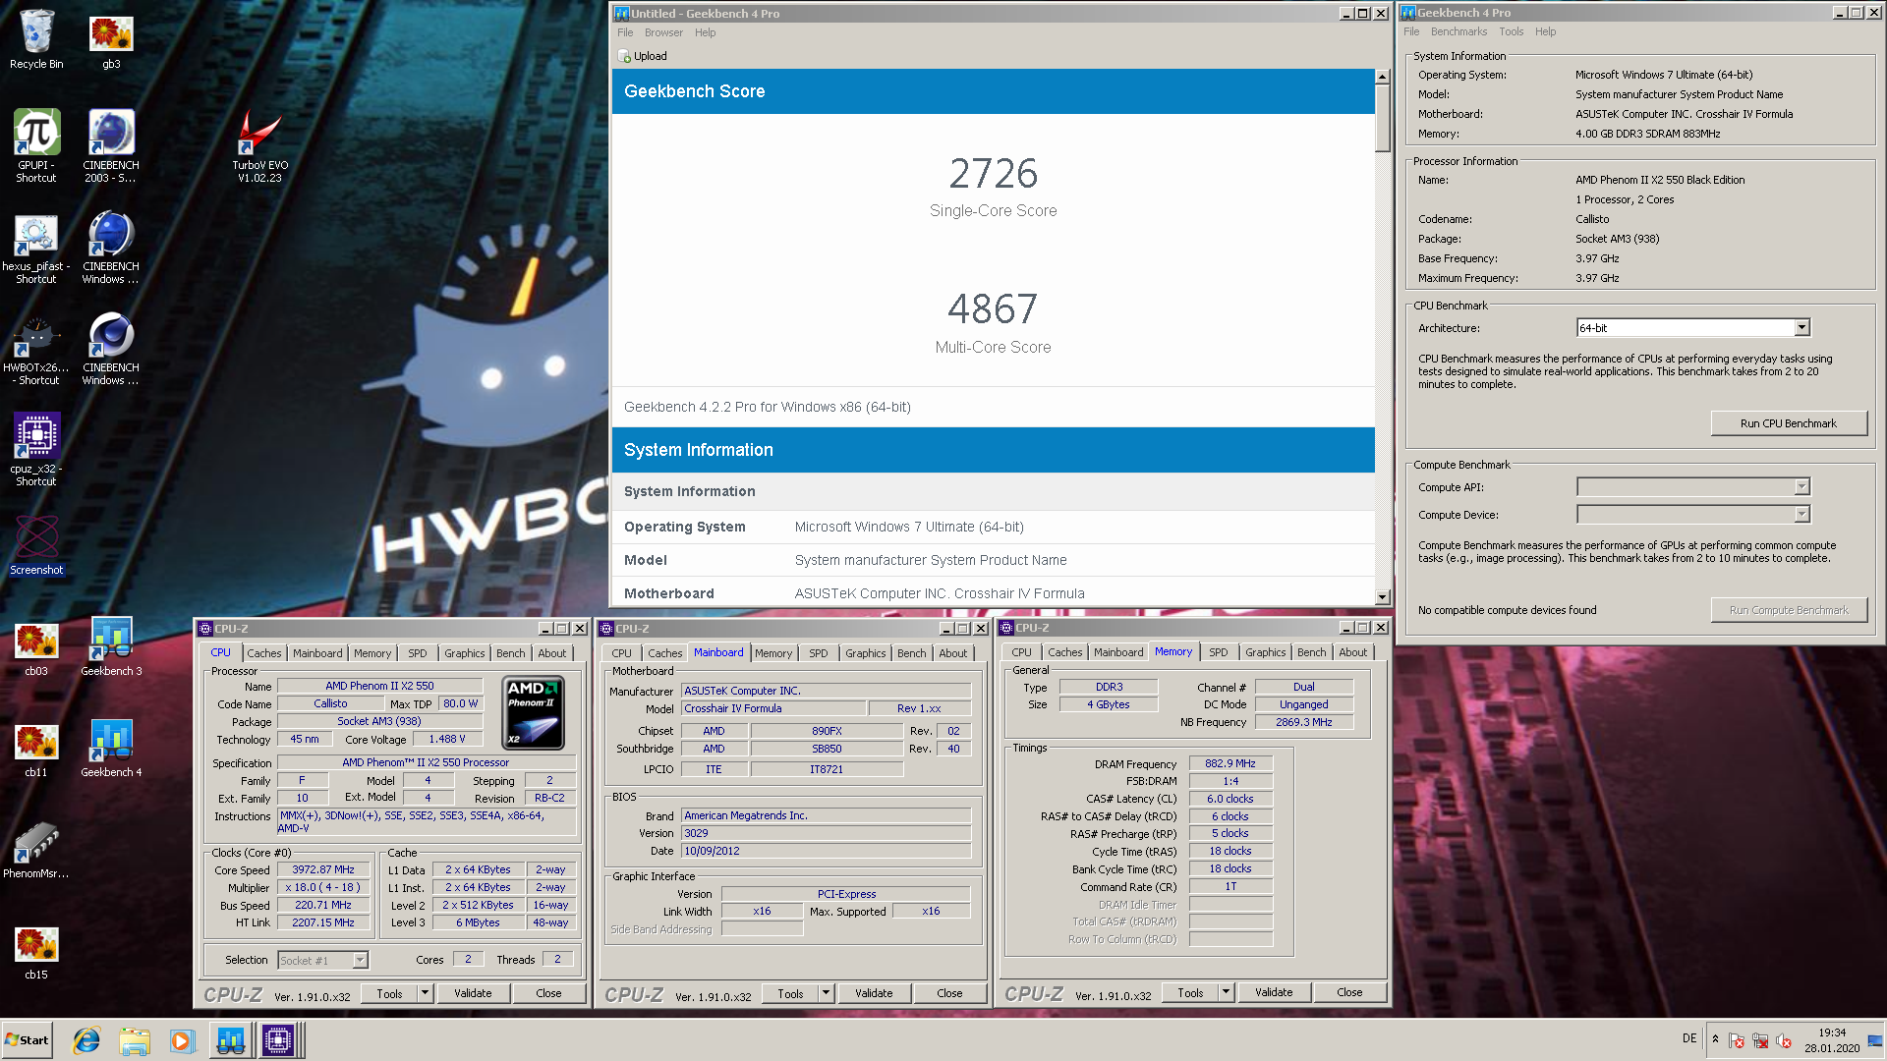Click Close button in CPU-Z CPU window
The image size is (1887, 1061).
(548, 993)
